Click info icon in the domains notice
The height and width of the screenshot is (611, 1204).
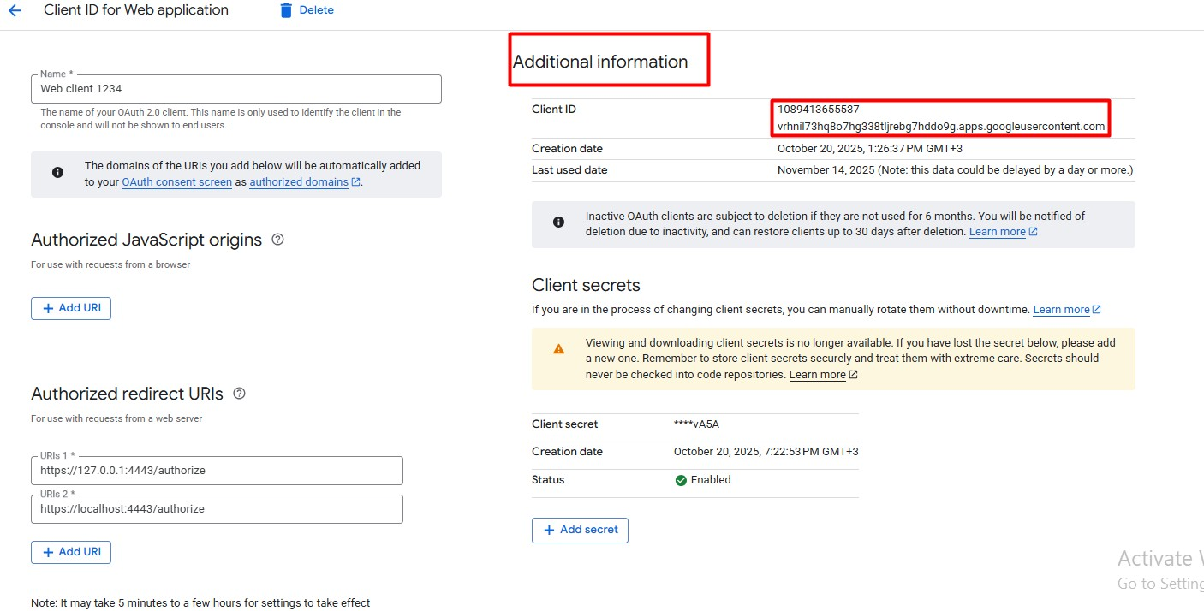point(57,173)
